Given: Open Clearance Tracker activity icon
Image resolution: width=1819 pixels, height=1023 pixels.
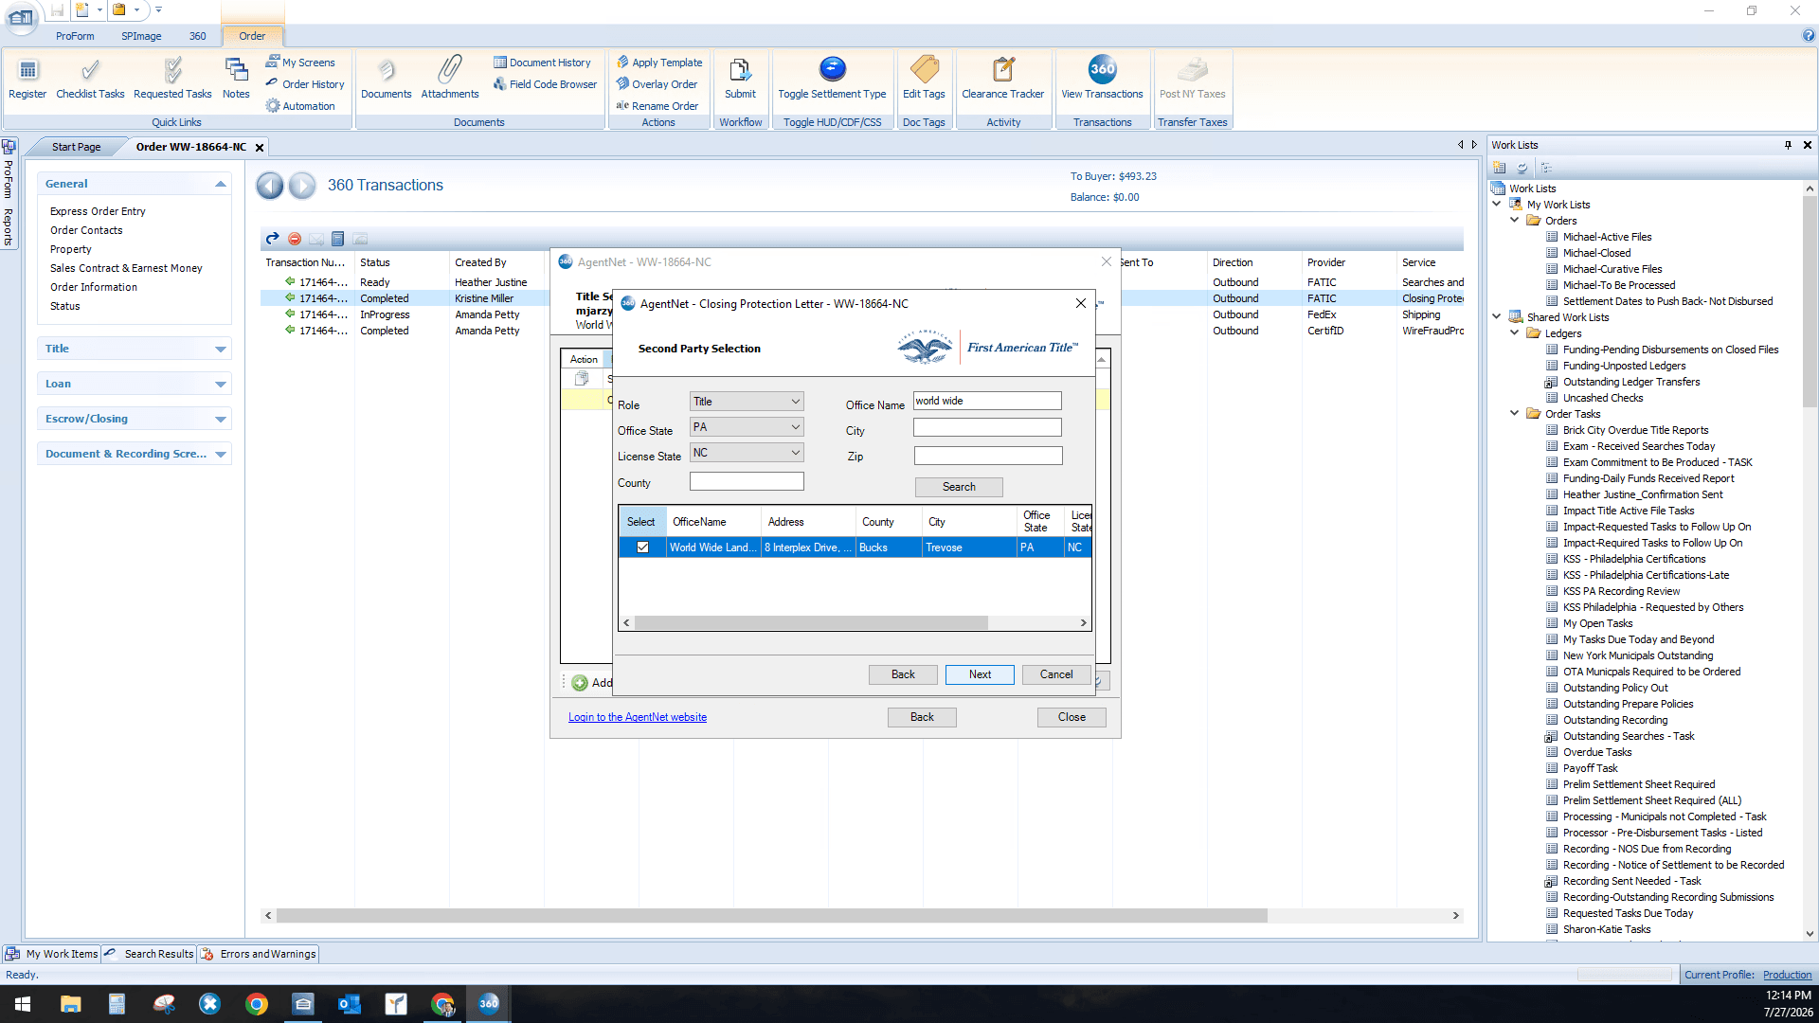Looking at the screenshot, I should (1003, 78).
